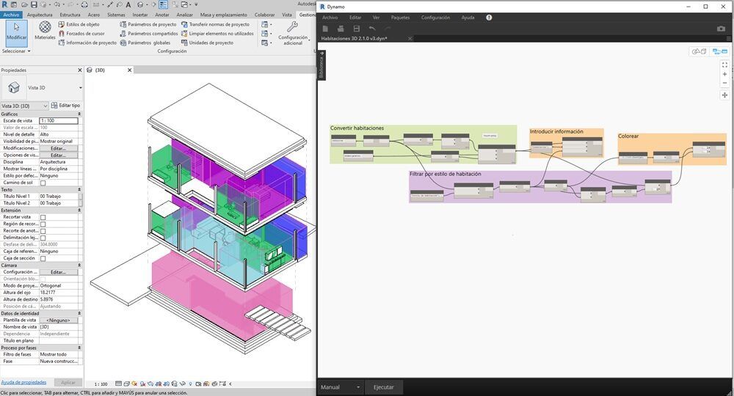Collapse the Gráficos properties section
The image size is (734, 396).
pyautogui.click(x=79, y=114)
